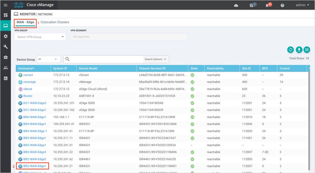Screen dimensions: 315x173
Task: Open the tasks clipboard icon
Action: [x=251, y=5]
